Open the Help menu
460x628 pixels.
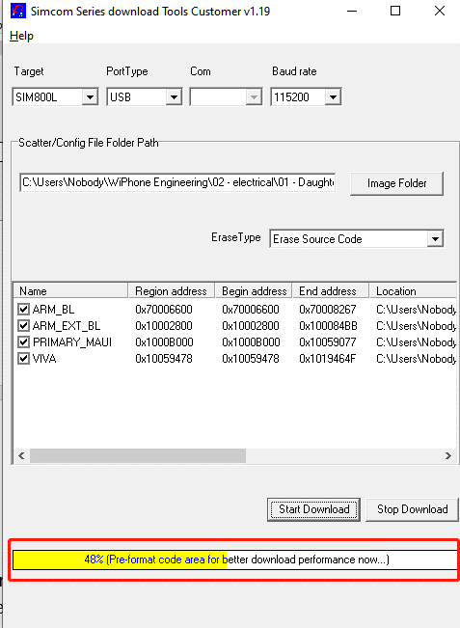(x=21, y=36)
